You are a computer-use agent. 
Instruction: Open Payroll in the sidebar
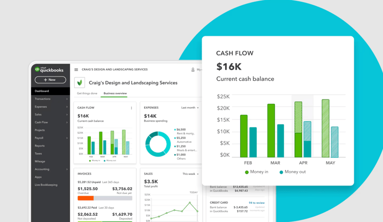point(50,138)
